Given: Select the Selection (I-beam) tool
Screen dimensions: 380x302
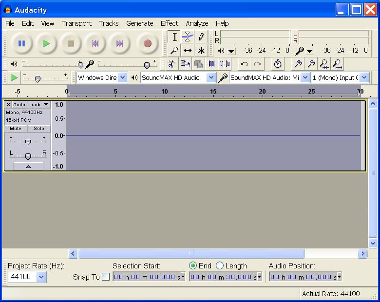Looking at the screenshot, I should click(x=174, y=37).
